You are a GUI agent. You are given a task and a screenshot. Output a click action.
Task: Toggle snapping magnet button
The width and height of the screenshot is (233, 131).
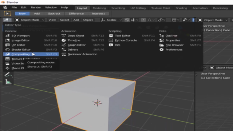(127, 20)
